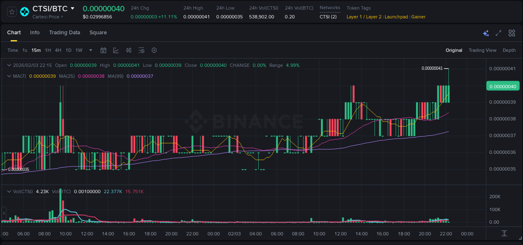Viewport: 523px width, 245px height.
Task: Open additional time intervals dropdown arrow
Action: coord(90,50)
